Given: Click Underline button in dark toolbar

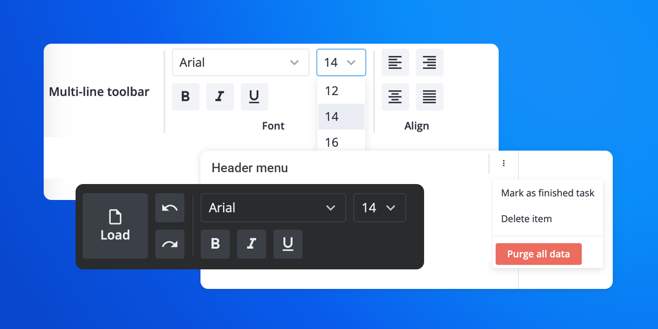Looking at the screenshot, I should click(x=288, y=244).
